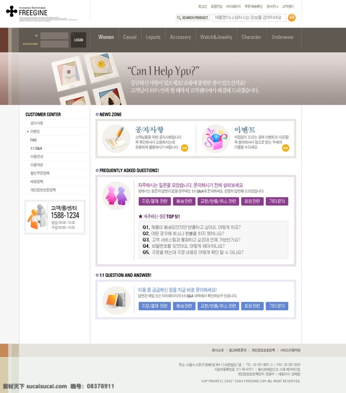This screenshot has width=346, height=393.
Task: Click the call center people icon
Action: click(37, 217)
